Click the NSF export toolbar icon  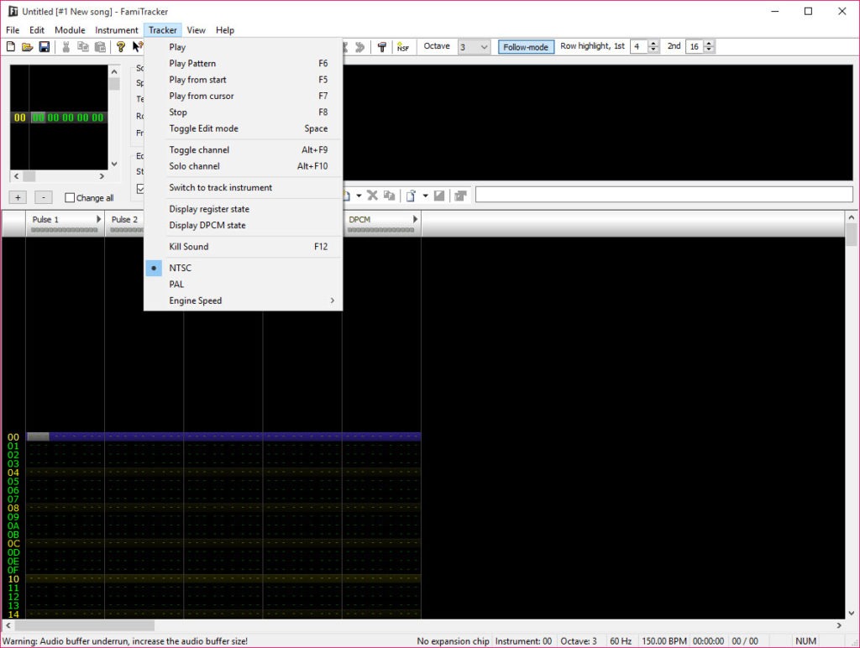pyautogui.click(x=403, y=47)
